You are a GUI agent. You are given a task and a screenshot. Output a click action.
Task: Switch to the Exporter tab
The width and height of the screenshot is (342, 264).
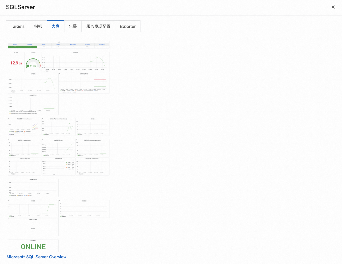click(127, 26)
